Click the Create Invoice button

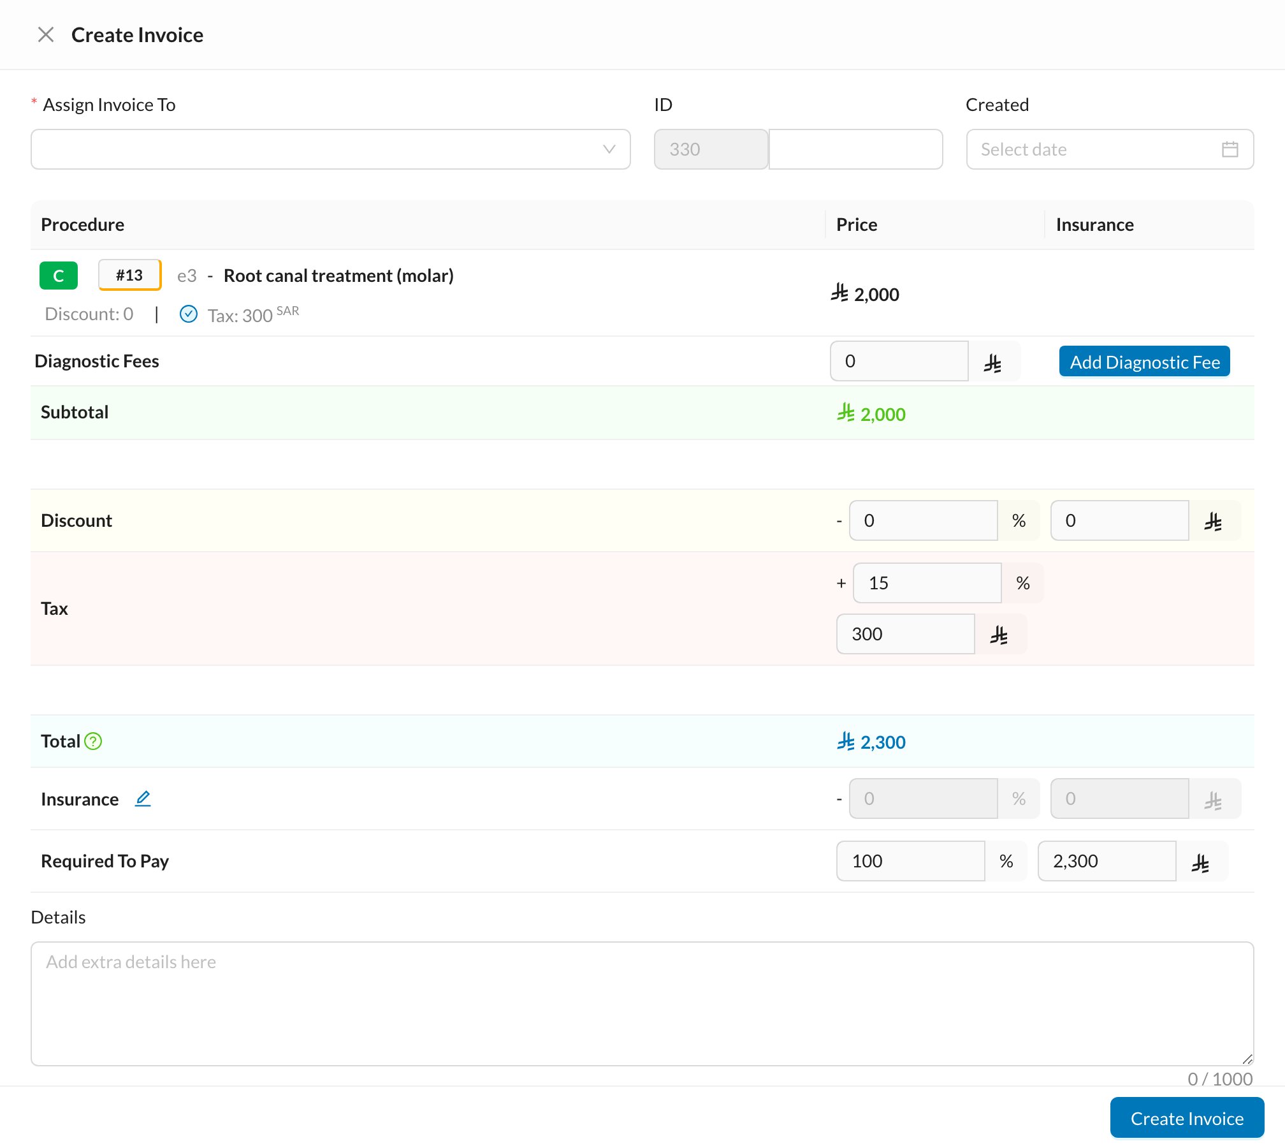(x=1187, y=1118)
